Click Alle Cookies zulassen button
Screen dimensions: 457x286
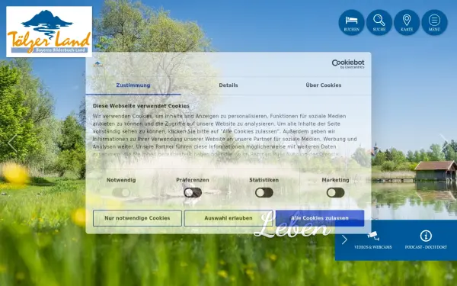click(320, 218)
